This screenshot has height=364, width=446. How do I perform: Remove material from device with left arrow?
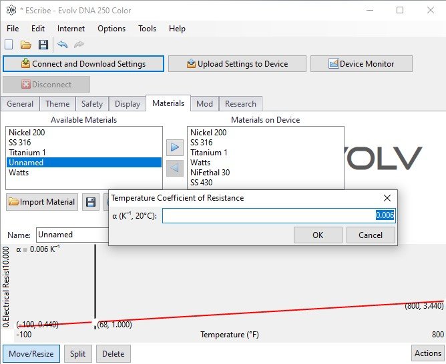coord(175,168)
